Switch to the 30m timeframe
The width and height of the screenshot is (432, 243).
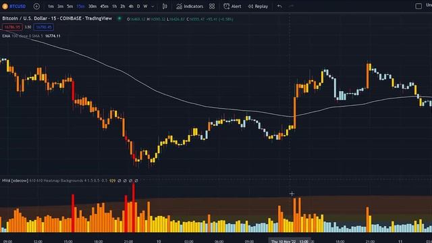click(92, 6)
